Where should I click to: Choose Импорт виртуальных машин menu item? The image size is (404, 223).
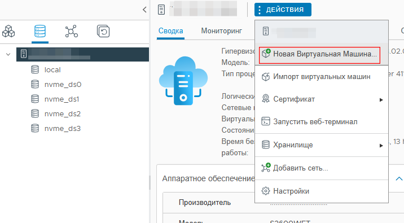[322, 77]
